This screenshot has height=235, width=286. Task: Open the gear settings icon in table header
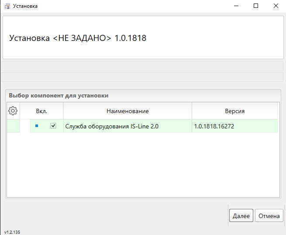(13, 111)
